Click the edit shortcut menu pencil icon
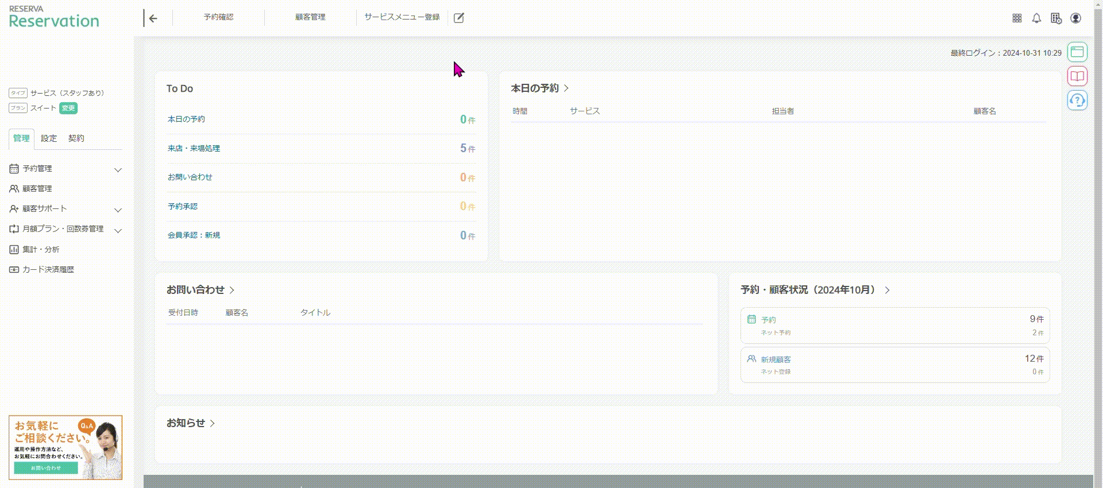 tap(459, 18)
